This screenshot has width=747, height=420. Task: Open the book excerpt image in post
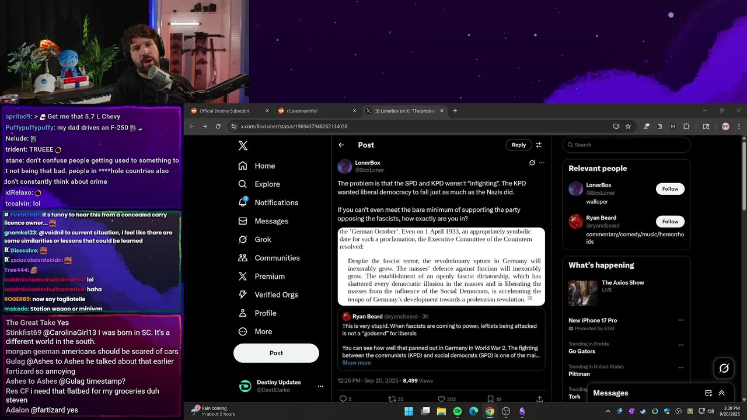(441, 267)
